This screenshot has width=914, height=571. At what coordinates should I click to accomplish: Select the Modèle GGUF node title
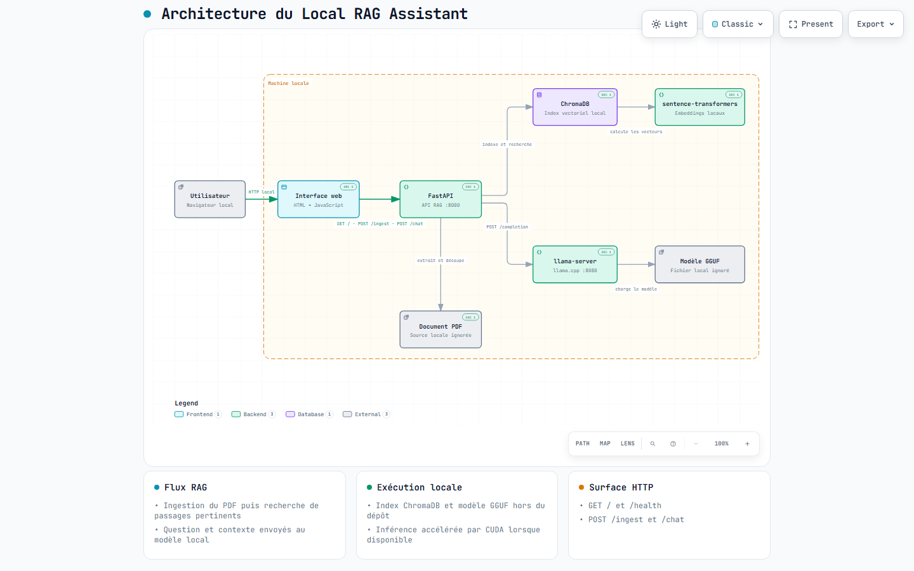(699, 261)
